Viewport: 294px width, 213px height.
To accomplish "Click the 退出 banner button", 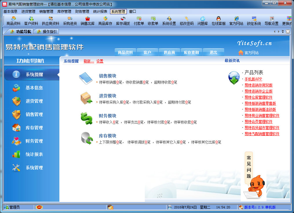I will (213, 52).
